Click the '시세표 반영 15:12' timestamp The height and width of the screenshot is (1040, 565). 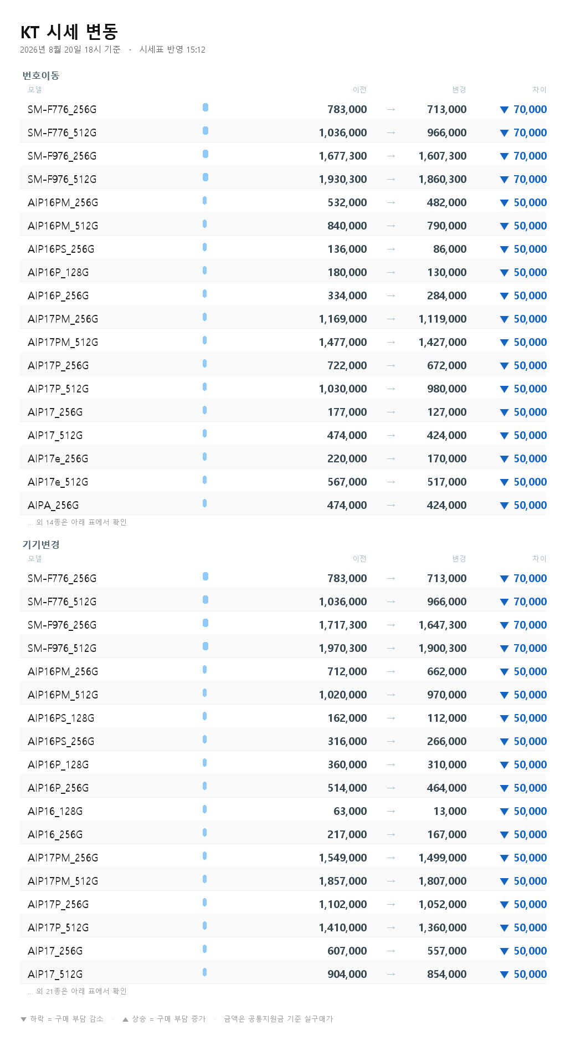click(x=172, y=49)
